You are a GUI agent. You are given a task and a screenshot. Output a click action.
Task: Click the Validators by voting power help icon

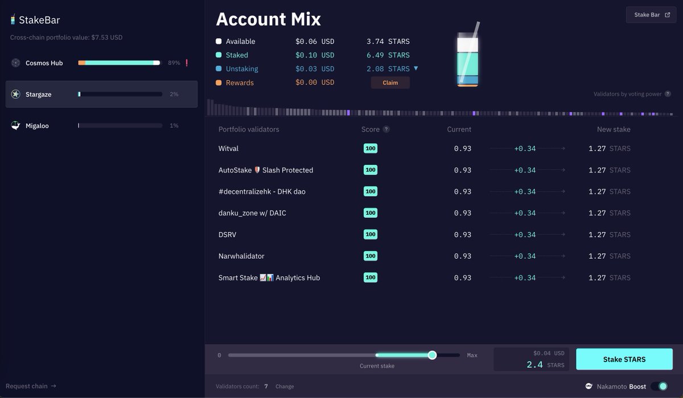668,94
